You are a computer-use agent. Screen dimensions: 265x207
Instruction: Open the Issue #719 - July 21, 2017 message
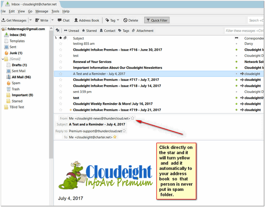point(117,110)
